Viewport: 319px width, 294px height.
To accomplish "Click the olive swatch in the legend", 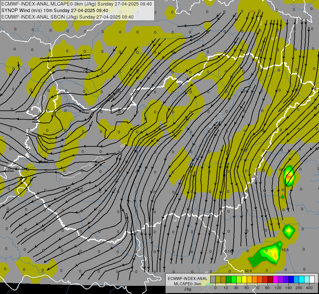I will 218,279.
